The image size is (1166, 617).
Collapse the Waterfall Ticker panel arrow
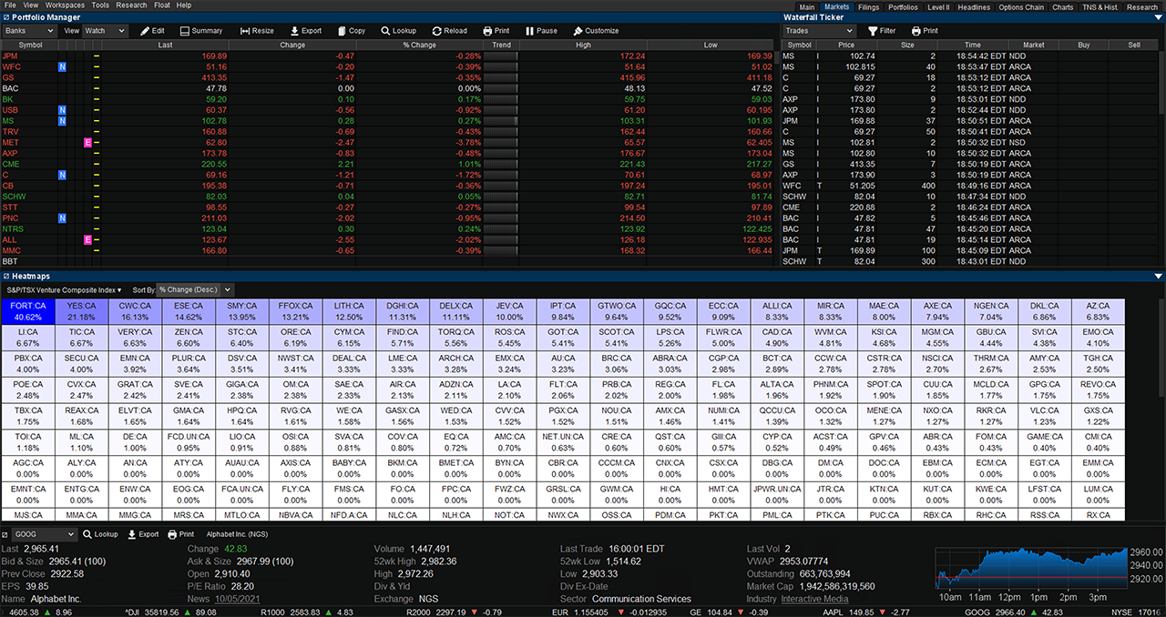point(1158,17)
